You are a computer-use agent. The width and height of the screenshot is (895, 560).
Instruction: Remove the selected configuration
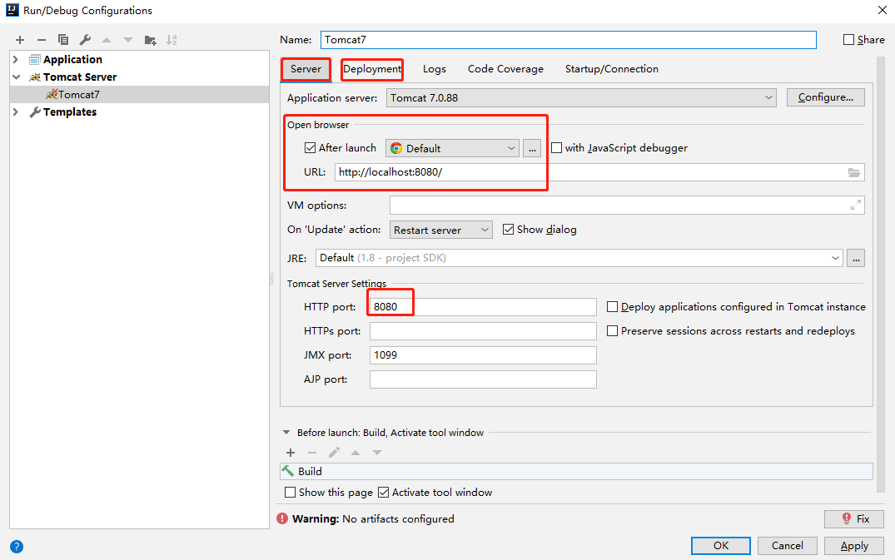42,39
